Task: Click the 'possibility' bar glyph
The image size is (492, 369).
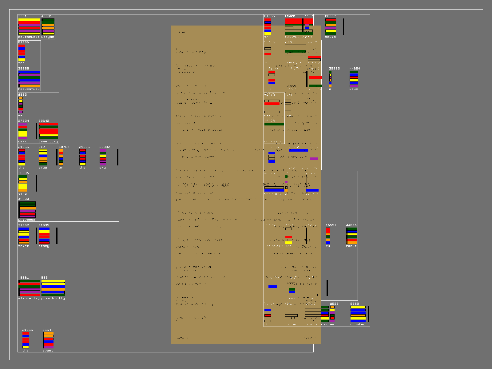Action: point(53,288)
